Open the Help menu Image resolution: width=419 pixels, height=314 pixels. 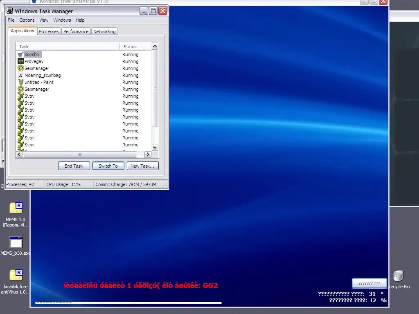point(80,20)
